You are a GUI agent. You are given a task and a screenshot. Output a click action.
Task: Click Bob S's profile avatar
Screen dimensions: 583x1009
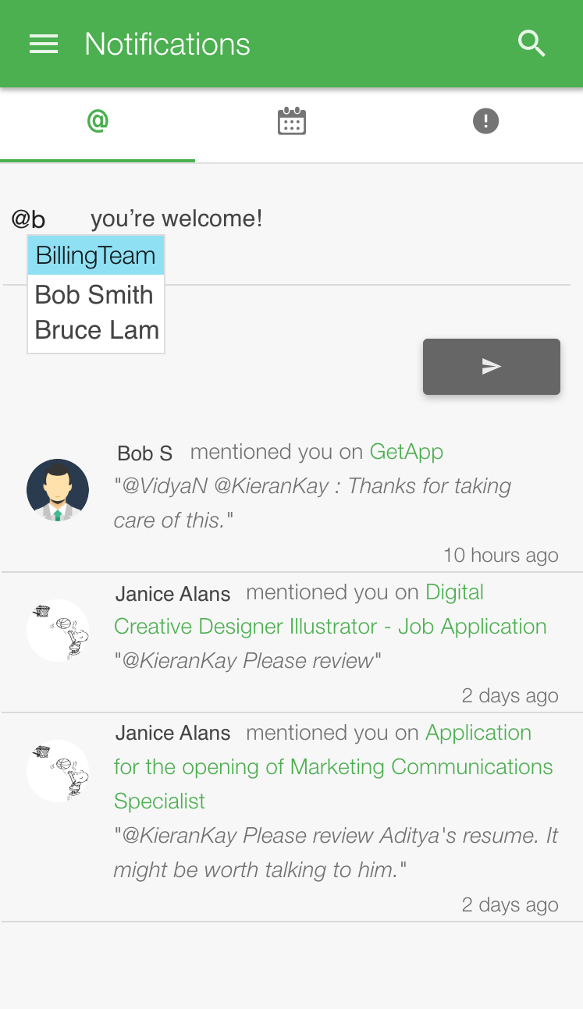(58, 490)
